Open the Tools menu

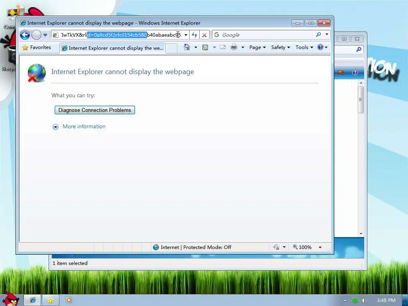pyautogui.click(x=304, y=47)
